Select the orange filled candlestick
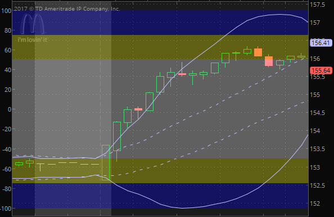 click(258, 52)
